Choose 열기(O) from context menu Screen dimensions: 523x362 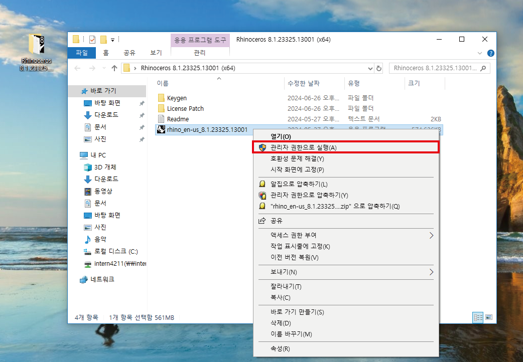point(346,136)
